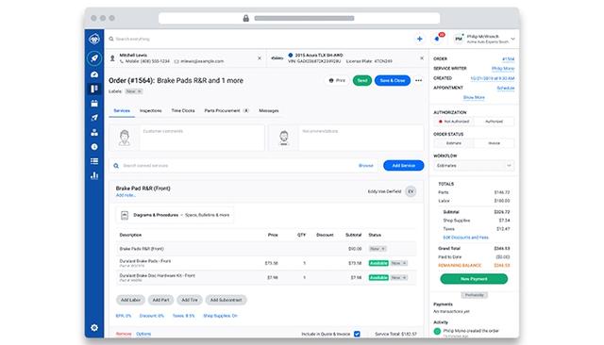The width and height of the screenshot is (604, 345).
Task: Click Show More link in order panel
Action: pyautogui.click(x=474, y=98)
